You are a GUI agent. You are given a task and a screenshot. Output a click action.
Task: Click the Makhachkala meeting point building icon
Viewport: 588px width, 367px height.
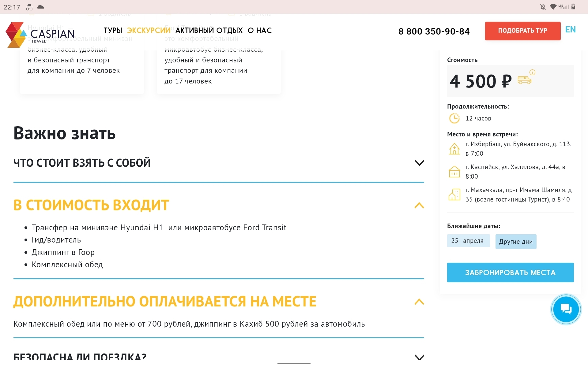point(454,195)
